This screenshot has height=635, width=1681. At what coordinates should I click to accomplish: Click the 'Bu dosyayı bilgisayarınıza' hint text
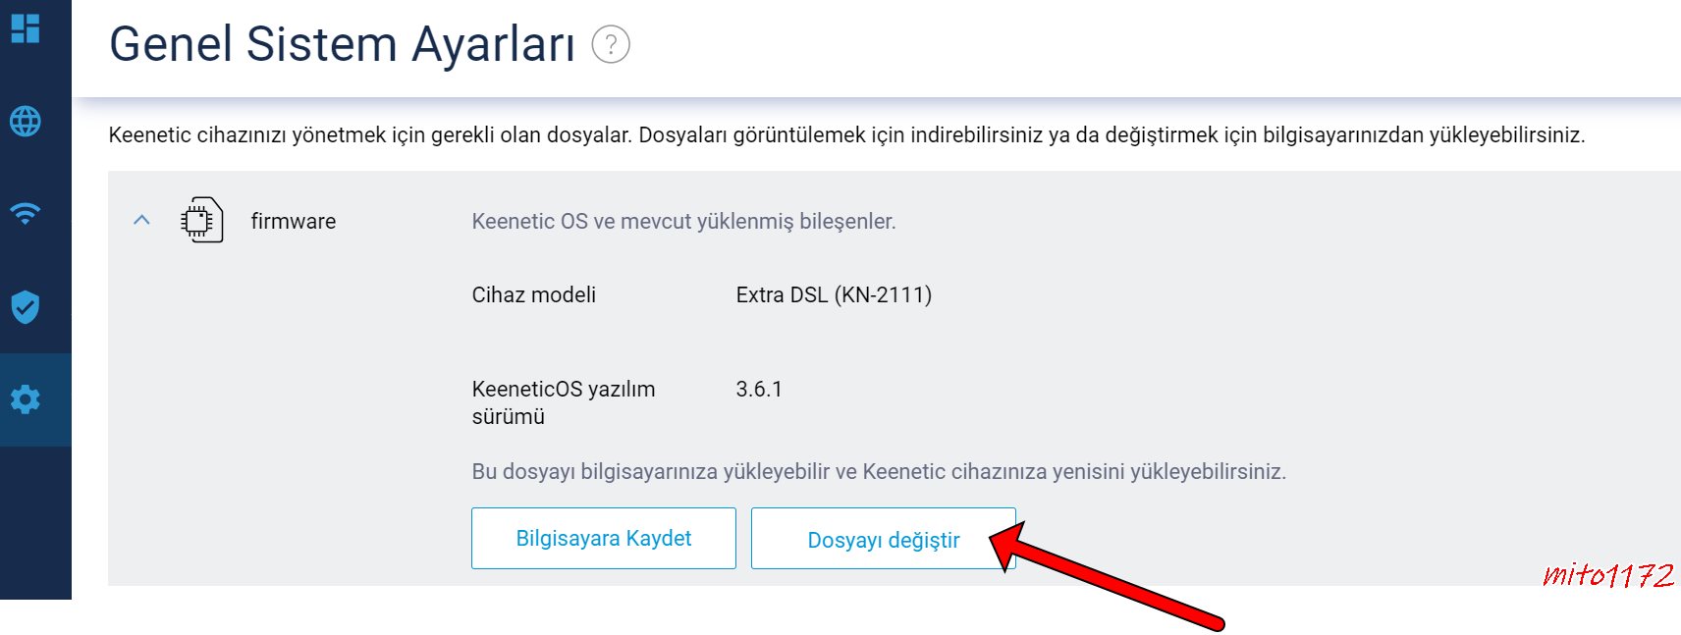879,471
